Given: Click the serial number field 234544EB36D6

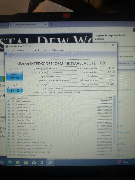Looking at the screenshot, I should click(62, 72).
